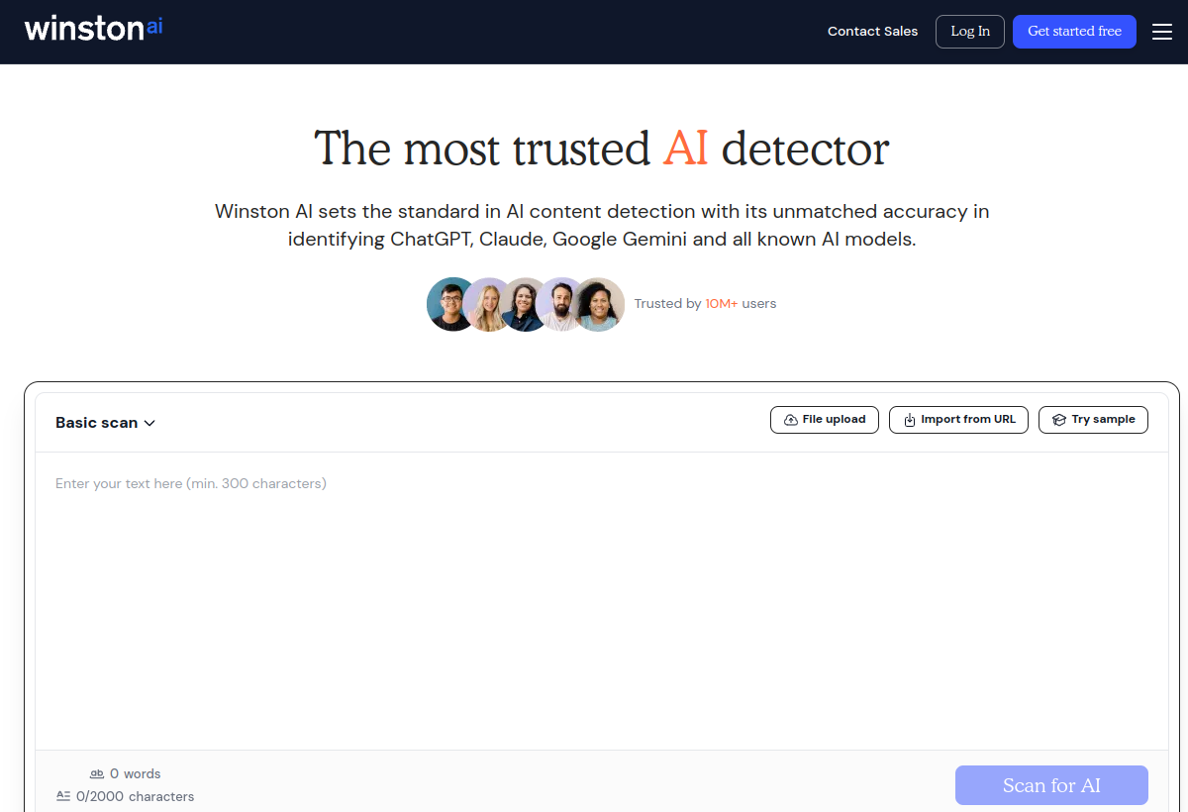Click 'The most trusted AI detector' heading
Image resolution: width=1188 pixels, height=812 pixels.
[x=602, y=149]
